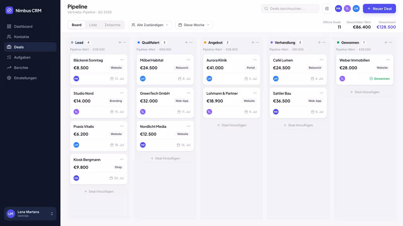
Task: Open the Lead column options menu
Action: point(125,42)
